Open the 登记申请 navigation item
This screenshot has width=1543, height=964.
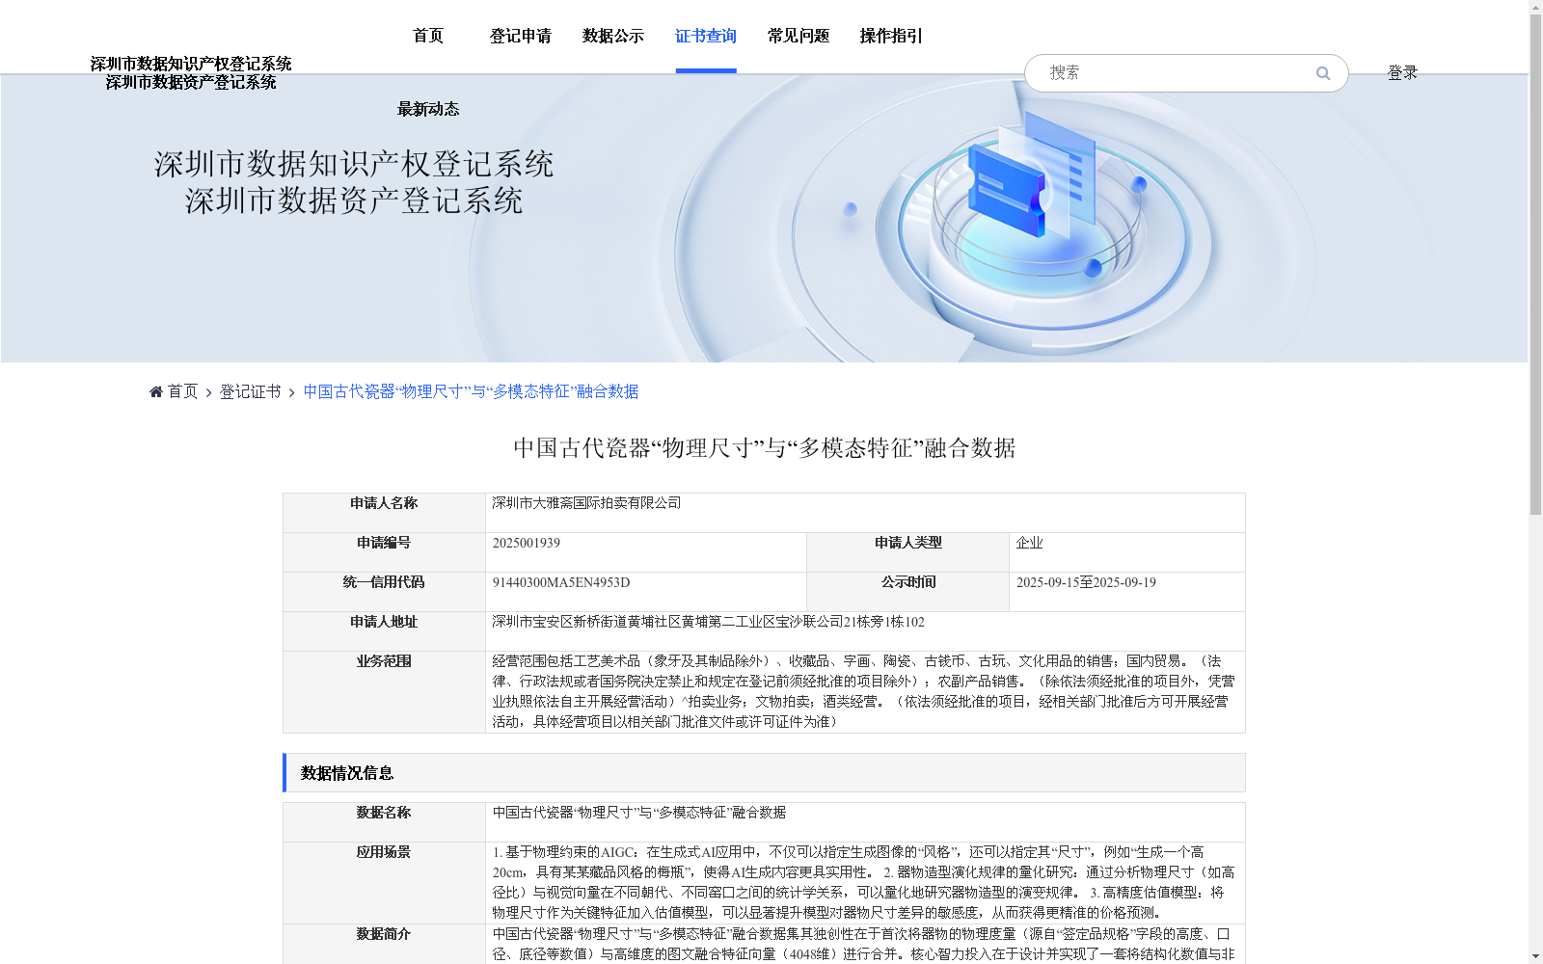(x=521, y=36)
